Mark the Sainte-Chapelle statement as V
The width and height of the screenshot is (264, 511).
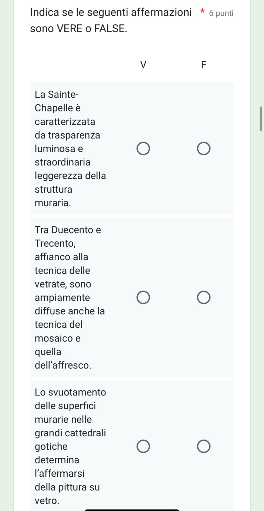[143, 149]
